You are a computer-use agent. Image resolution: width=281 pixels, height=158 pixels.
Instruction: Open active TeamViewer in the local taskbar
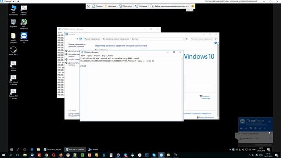161,155
